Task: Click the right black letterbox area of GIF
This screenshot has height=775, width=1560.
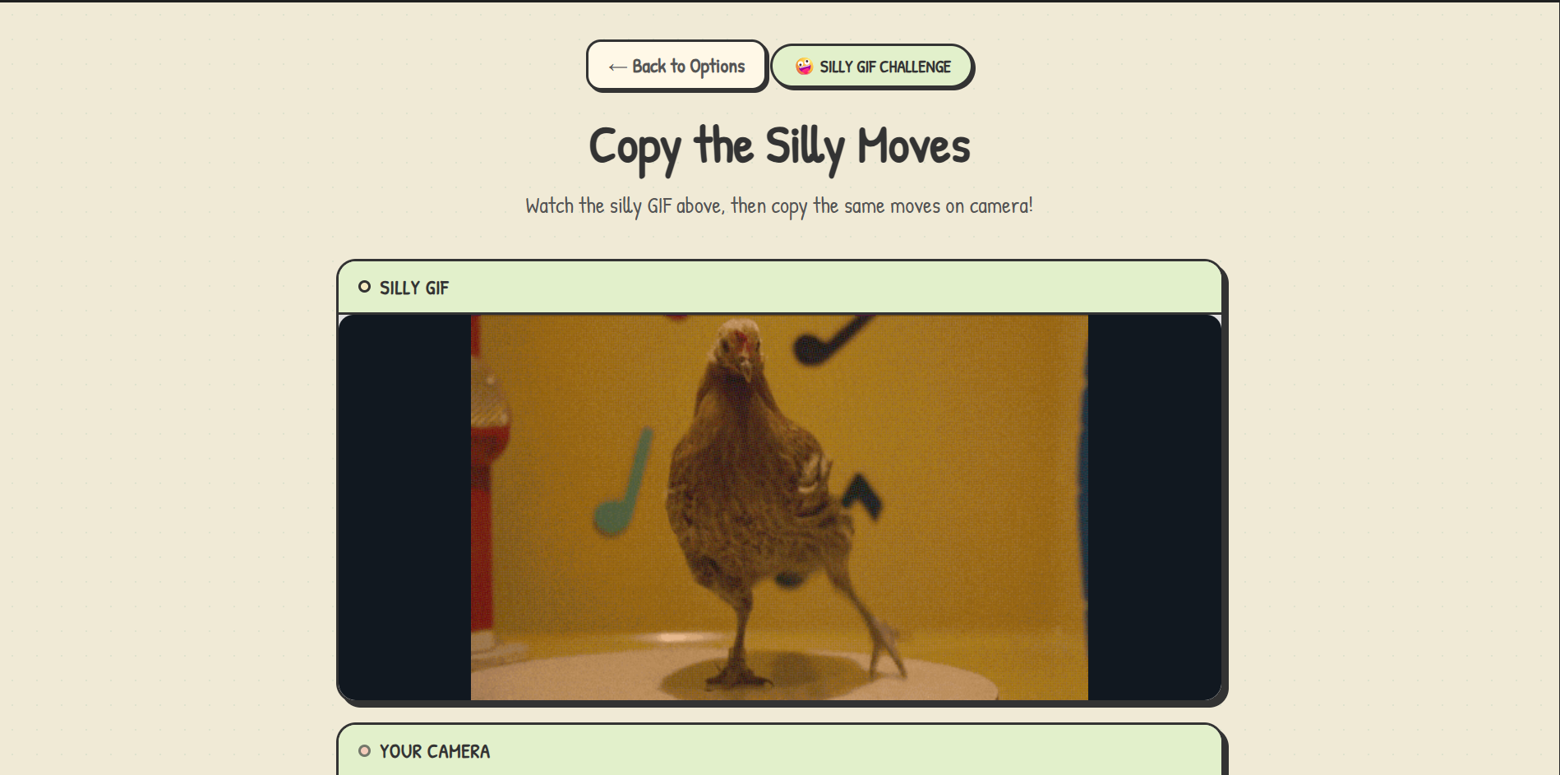Action: coord(1154,508)
